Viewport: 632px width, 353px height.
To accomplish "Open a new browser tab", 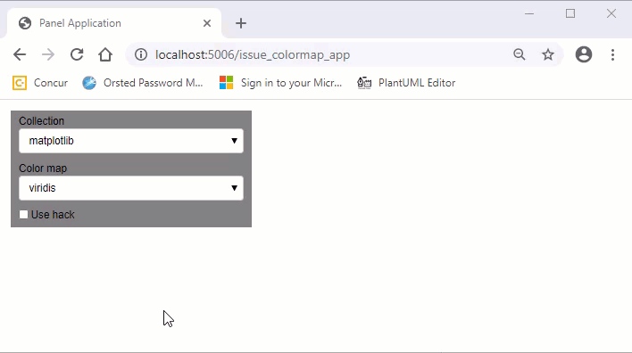I will [241, 23].
